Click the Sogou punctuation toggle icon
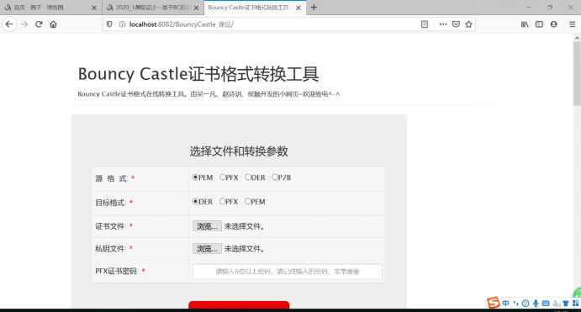This screenshot has width=581, height=312. [515, 303]
